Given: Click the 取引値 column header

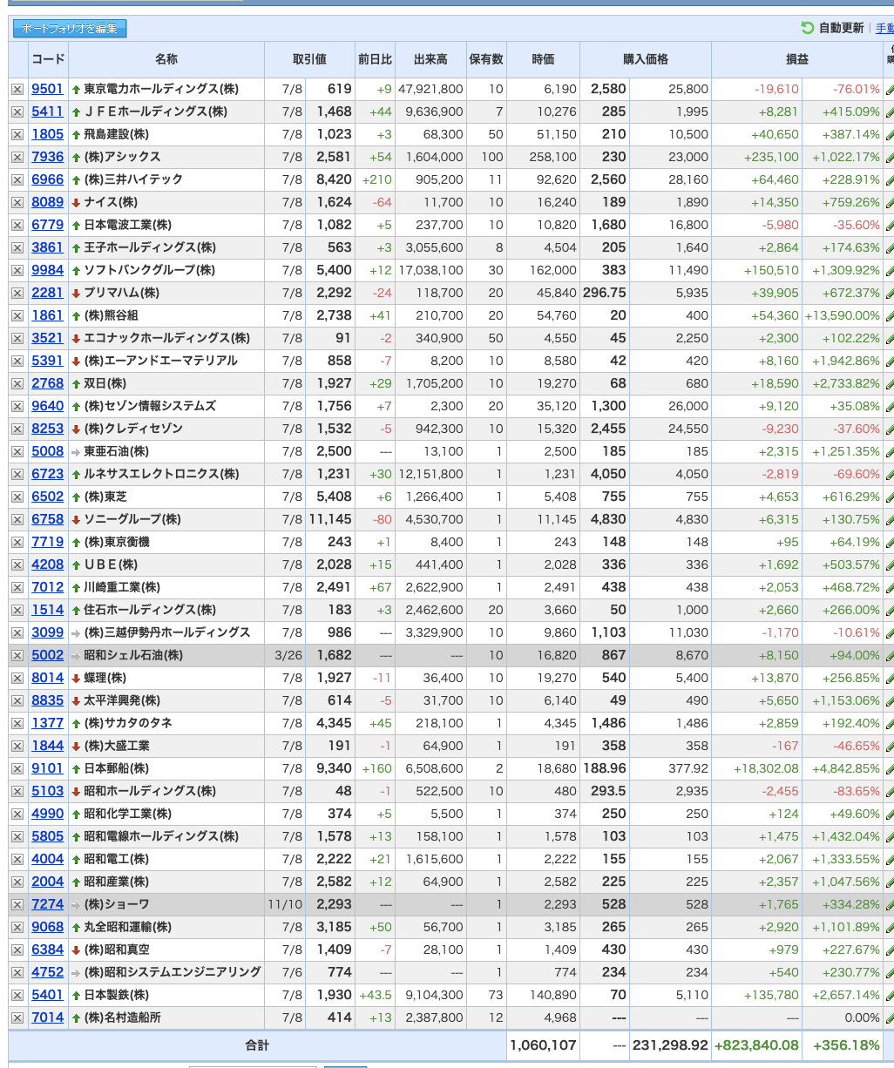Looking at the screenshot, I should tap(309, 59).
